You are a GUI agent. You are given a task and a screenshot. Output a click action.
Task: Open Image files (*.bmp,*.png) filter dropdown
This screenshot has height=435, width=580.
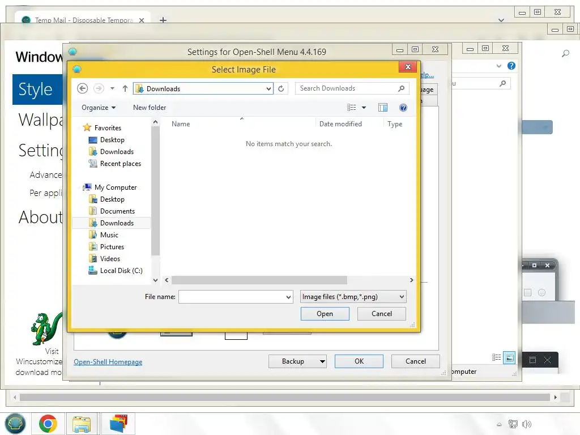tap(353, 297)
